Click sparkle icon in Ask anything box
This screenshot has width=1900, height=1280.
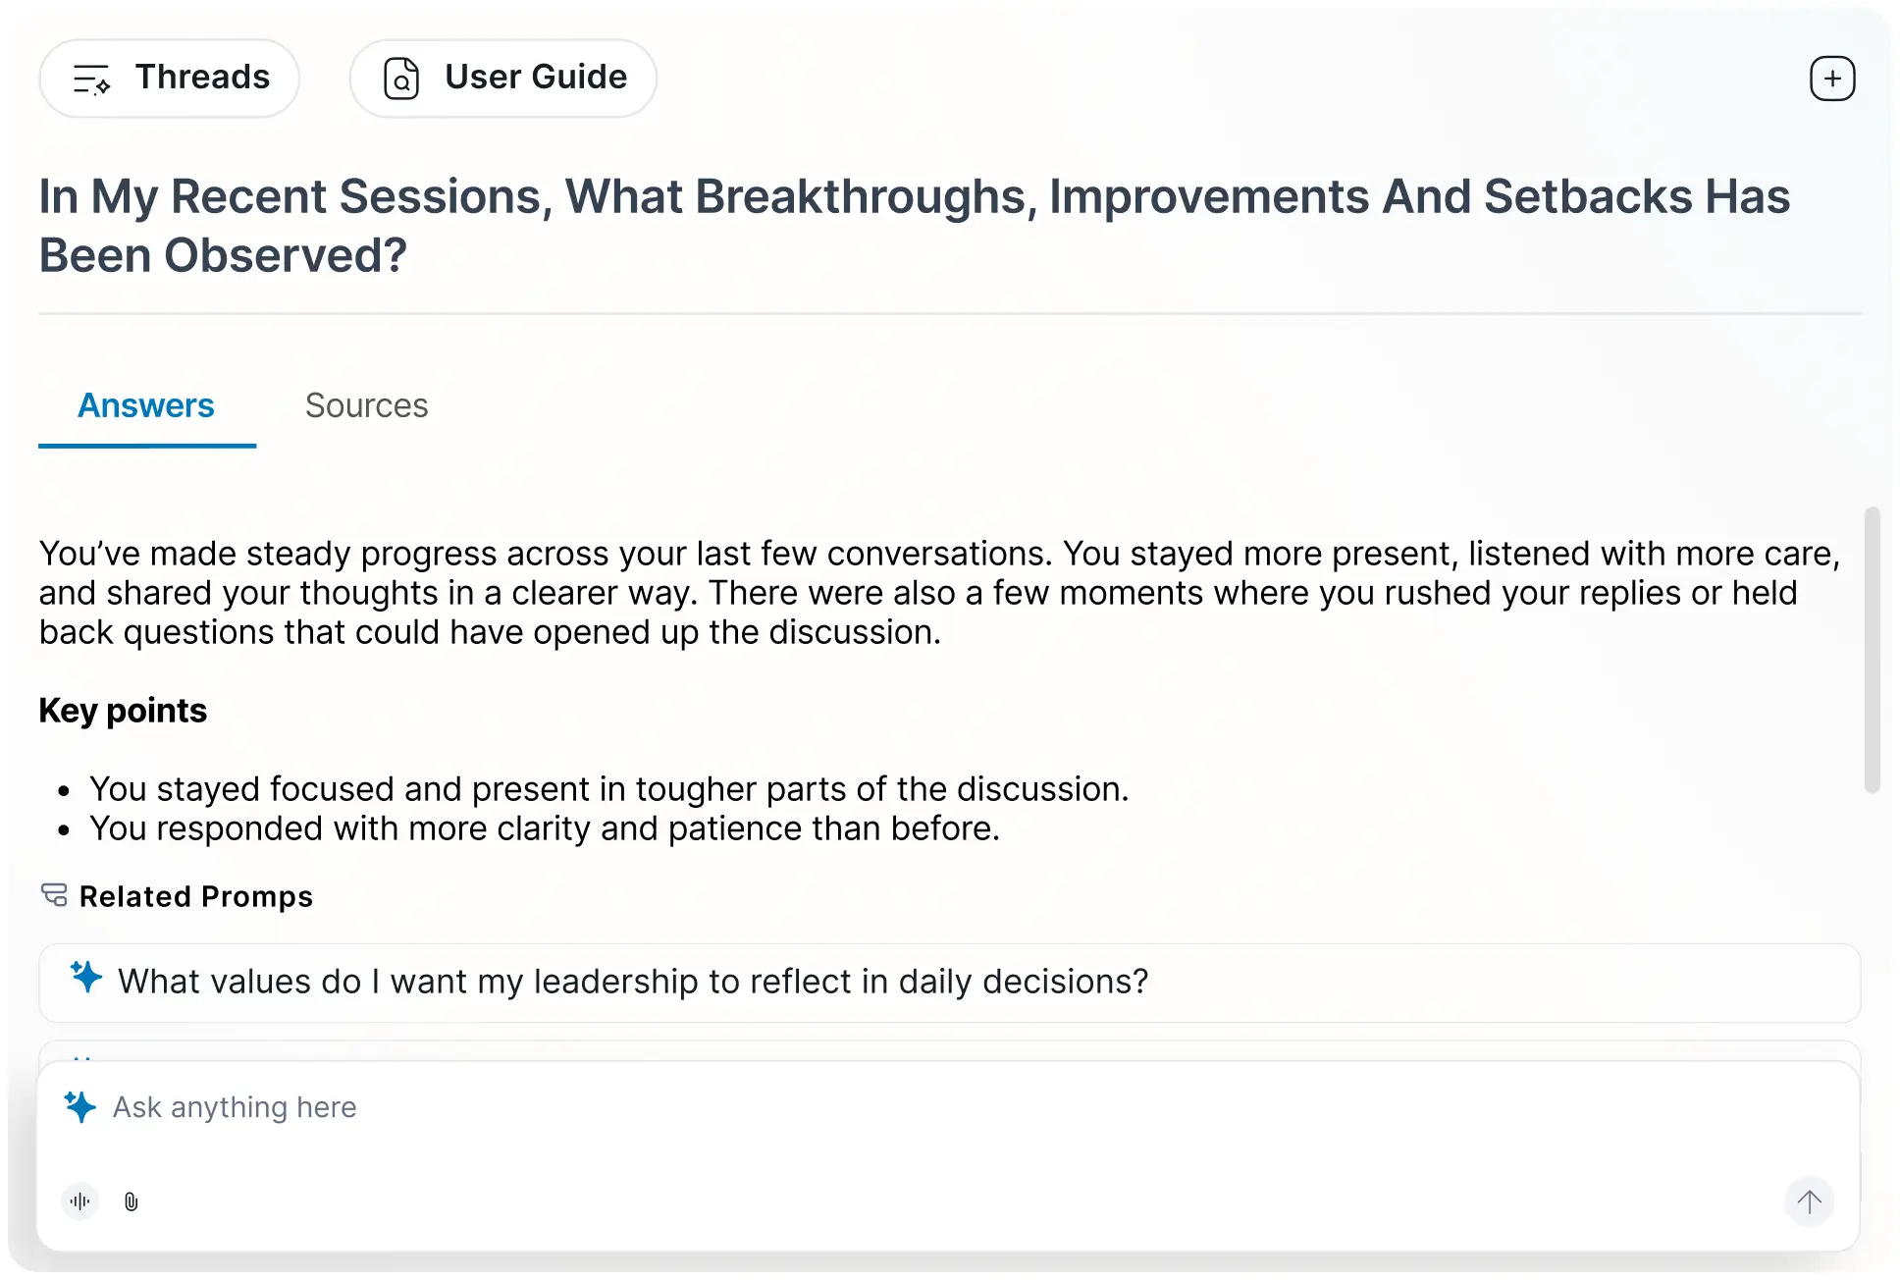click(80, 1107)
